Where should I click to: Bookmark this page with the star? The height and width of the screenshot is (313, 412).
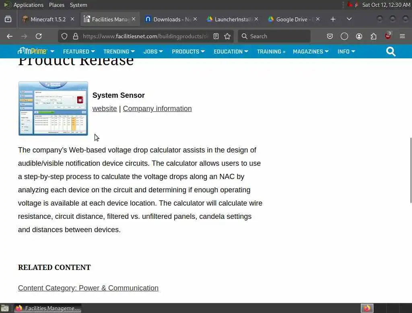pos(228,36)
